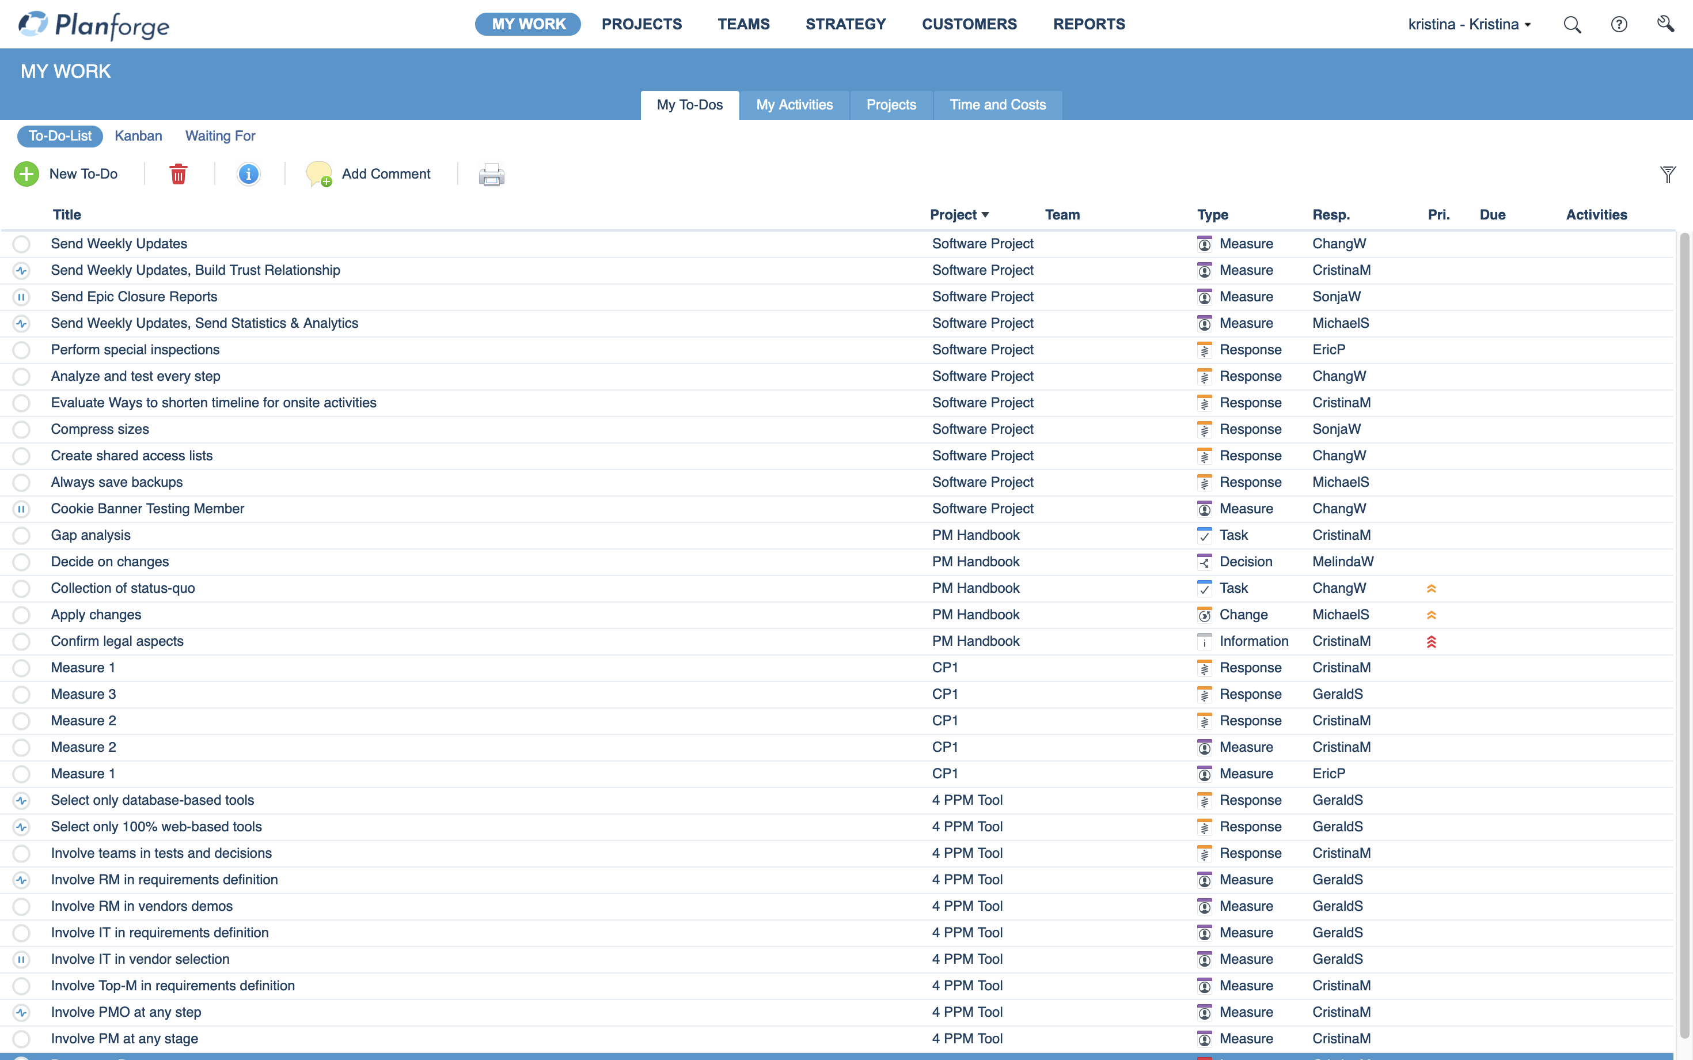Check the status circle for Gap analysis

tap(22, 536)
